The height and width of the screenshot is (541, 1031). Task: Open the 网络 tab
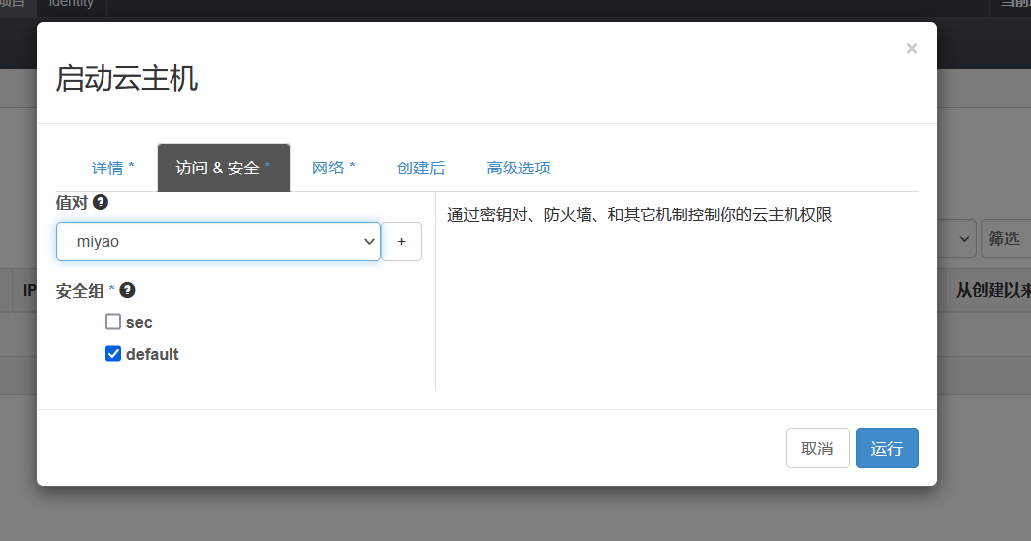tap(333, 169)
